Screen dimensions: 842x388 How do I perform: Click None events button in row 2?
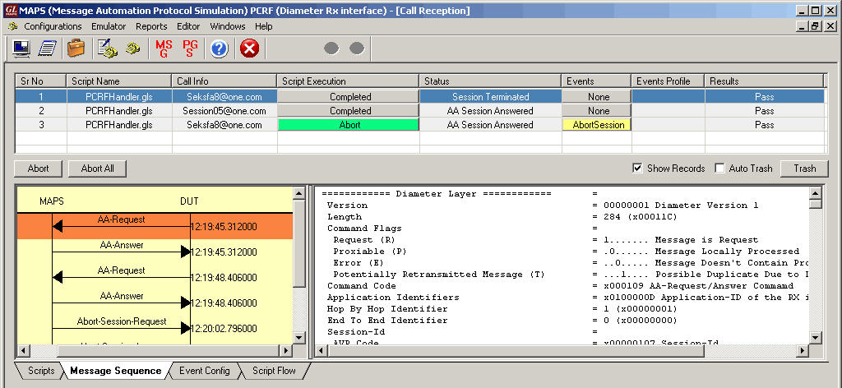point(597,110)
